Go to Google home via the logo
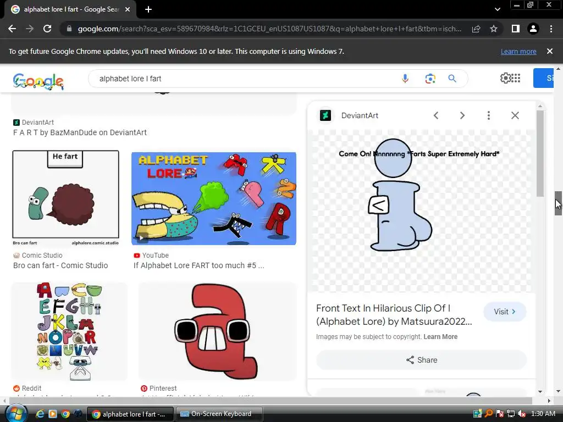 pos(38,81)
